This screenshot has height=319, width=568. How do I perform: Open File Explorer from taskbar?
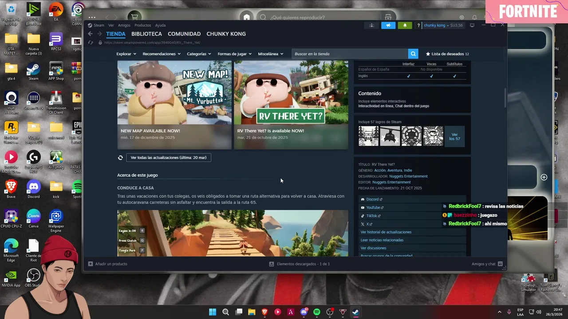tap(252, 312)
